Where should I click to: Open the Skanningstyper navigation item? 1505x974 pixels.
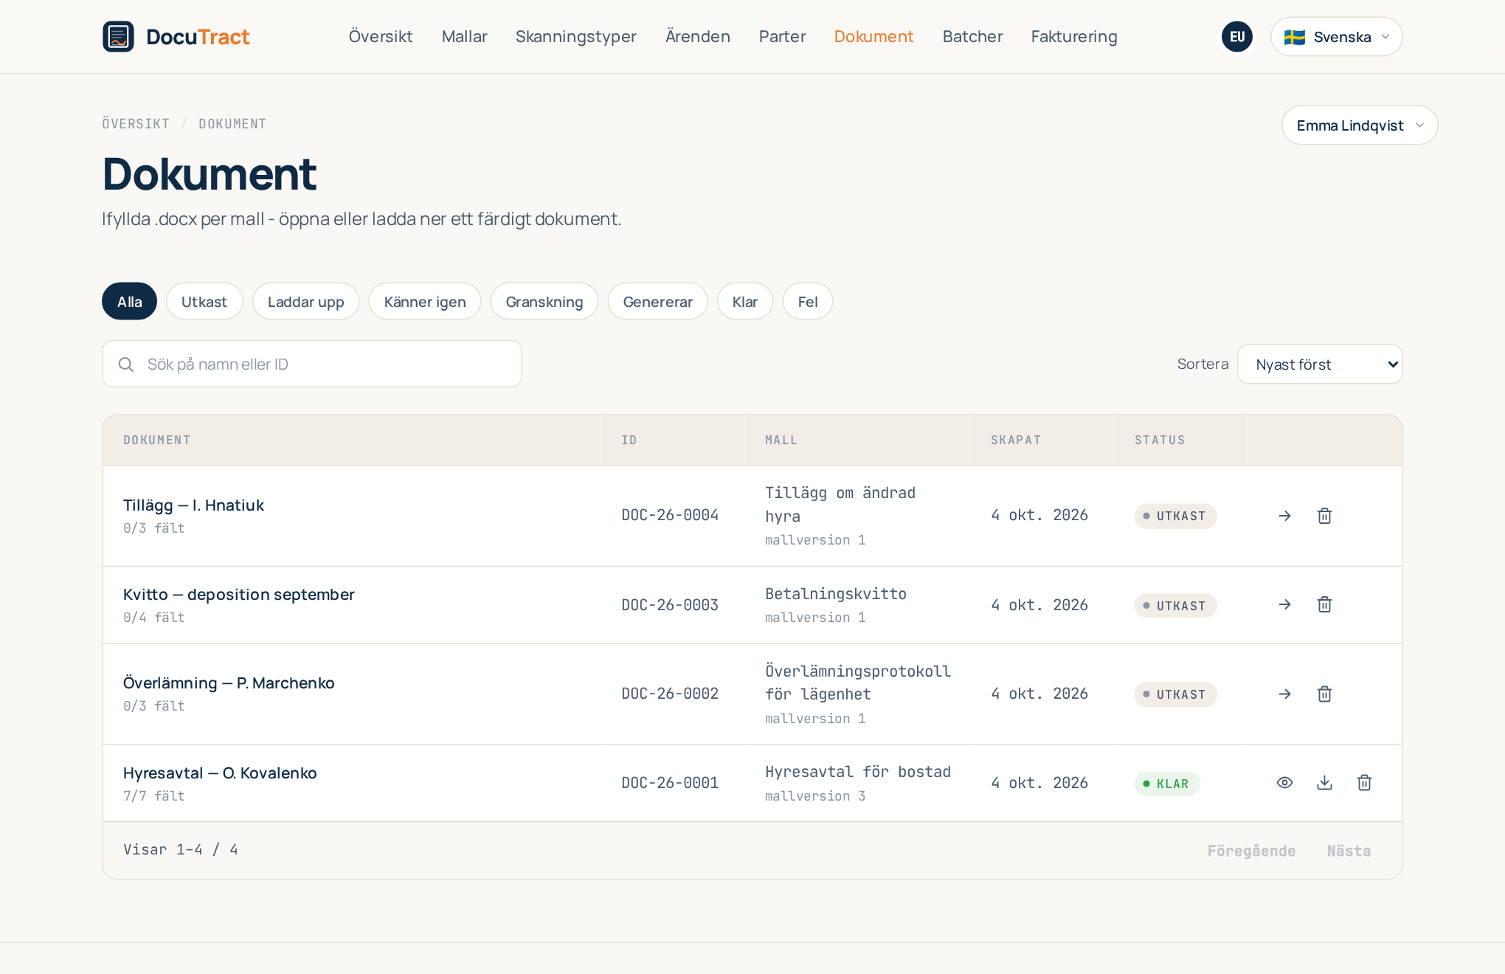(575, 37)
